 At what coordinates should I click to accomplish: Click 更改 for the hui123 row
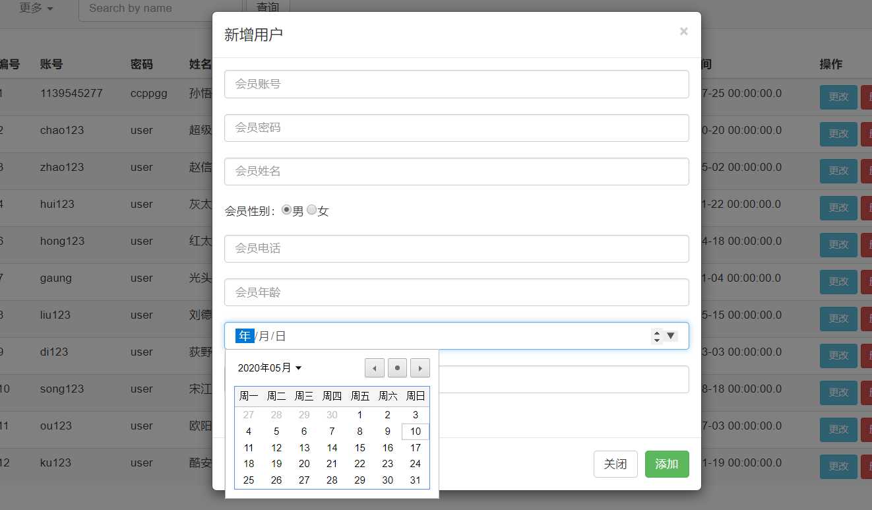(x=838, y=208)
